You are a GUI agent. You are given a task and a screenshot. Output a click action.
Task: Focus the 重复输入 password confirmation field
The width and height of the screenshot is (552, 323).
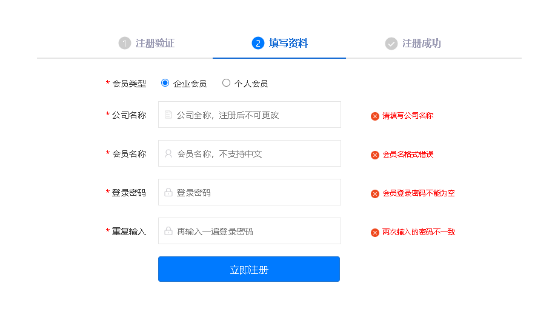249,231
